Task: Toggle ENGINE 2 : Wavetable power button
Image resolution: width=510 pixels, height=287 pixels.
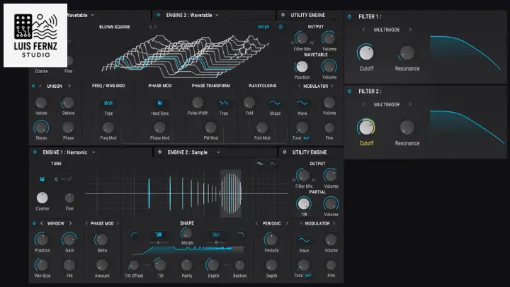Action: [x=159, y=15]
